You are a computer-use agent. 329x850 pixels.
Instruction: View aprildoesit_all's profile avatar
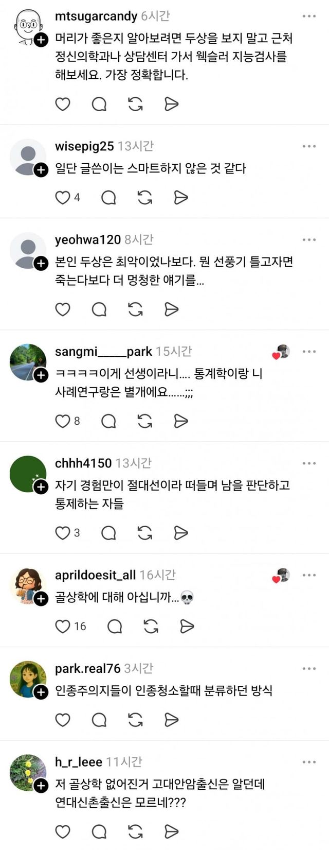click(x=27, y=584)
